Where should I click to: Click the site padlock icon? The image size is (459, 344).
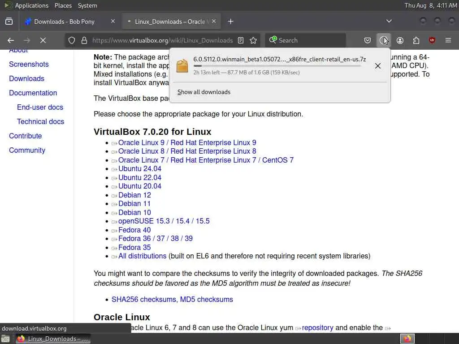[x=84, y=40]
